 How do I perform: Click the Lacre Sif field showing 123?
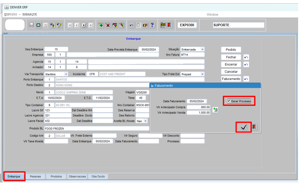click(58, 110)
